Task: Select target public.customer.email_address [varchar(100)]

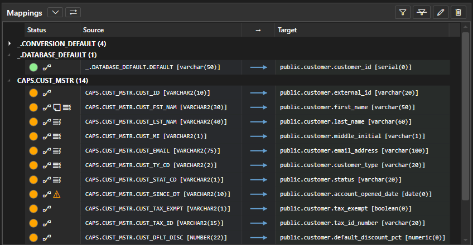Action: pos(354,151)
